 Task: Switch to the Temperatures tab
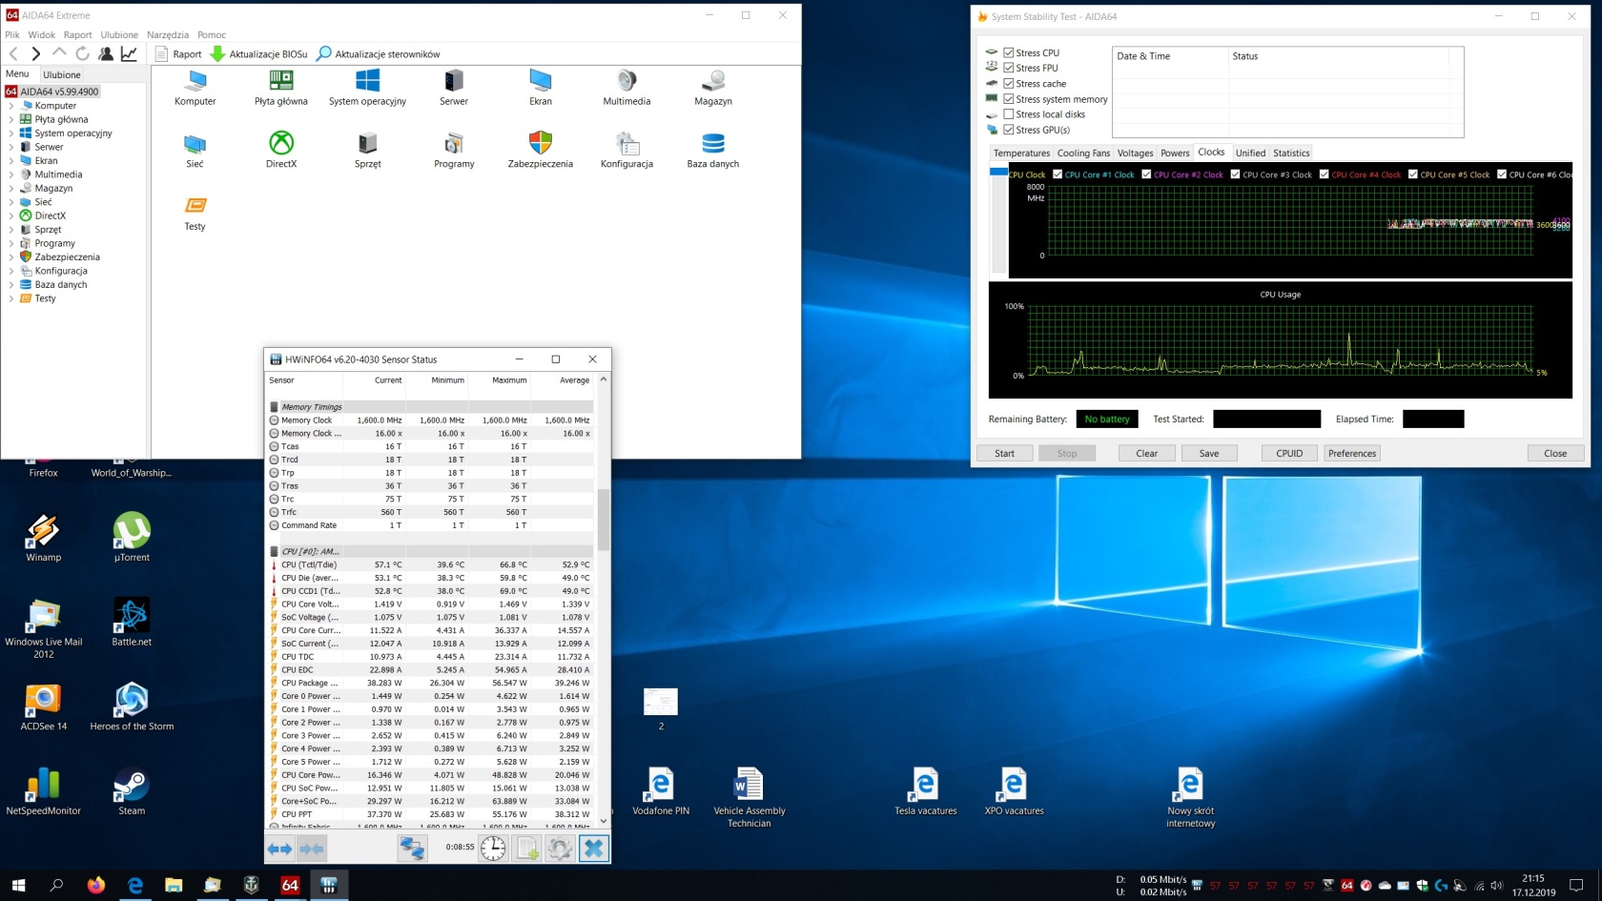pyautogui.click(x=1020, y=154)
